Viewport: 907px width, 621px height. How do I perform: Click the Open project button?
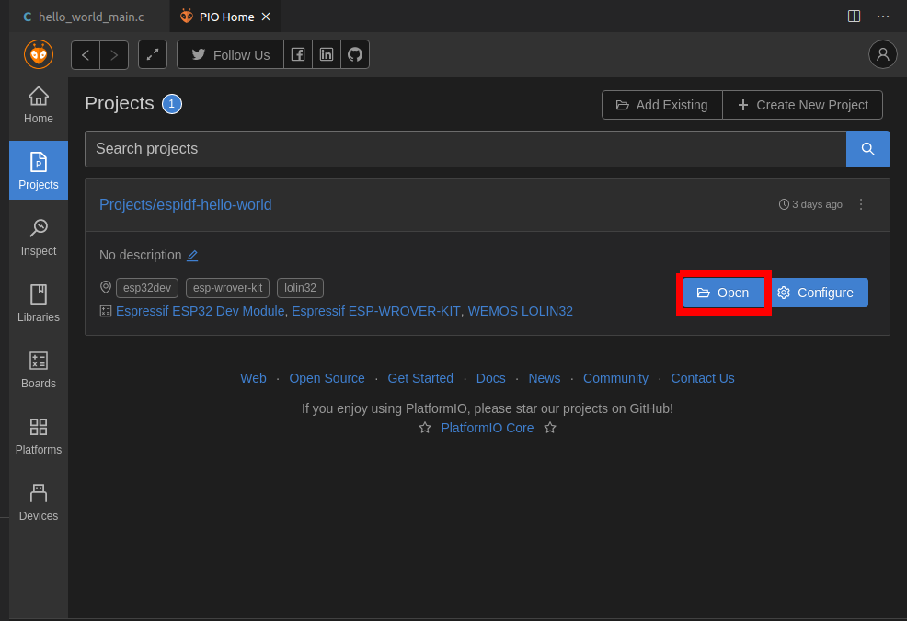723,293
